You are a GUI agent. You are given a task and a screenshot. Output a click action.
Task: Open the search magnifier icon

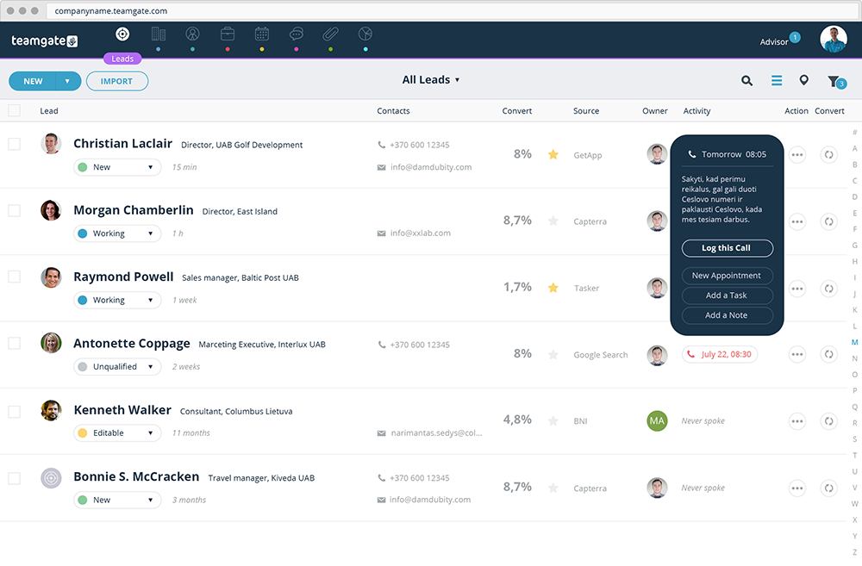746,81
